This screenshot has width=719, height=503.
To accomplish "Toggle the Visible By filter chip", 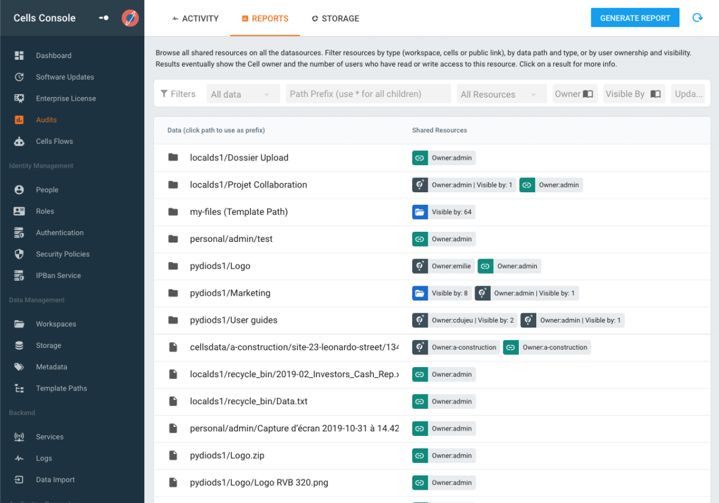I will [x=633, y=93].
